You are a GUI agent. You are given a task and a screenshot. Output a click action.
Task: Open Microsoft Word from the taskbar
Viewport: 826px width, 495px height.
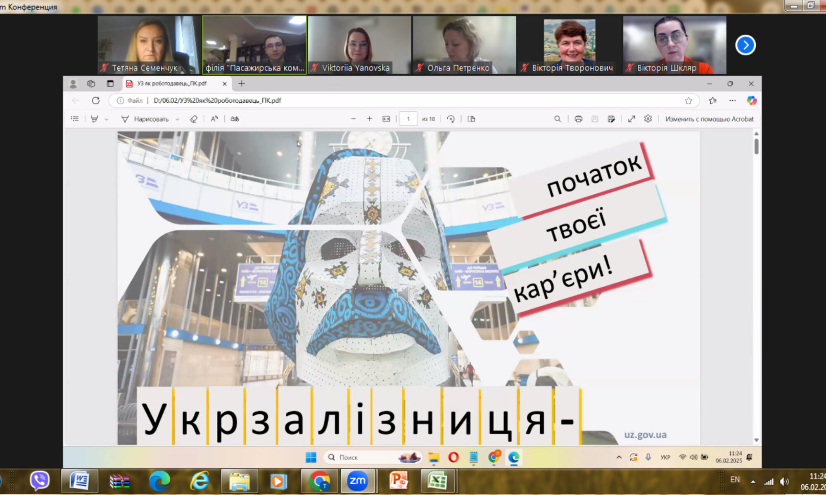click(79, 481)
